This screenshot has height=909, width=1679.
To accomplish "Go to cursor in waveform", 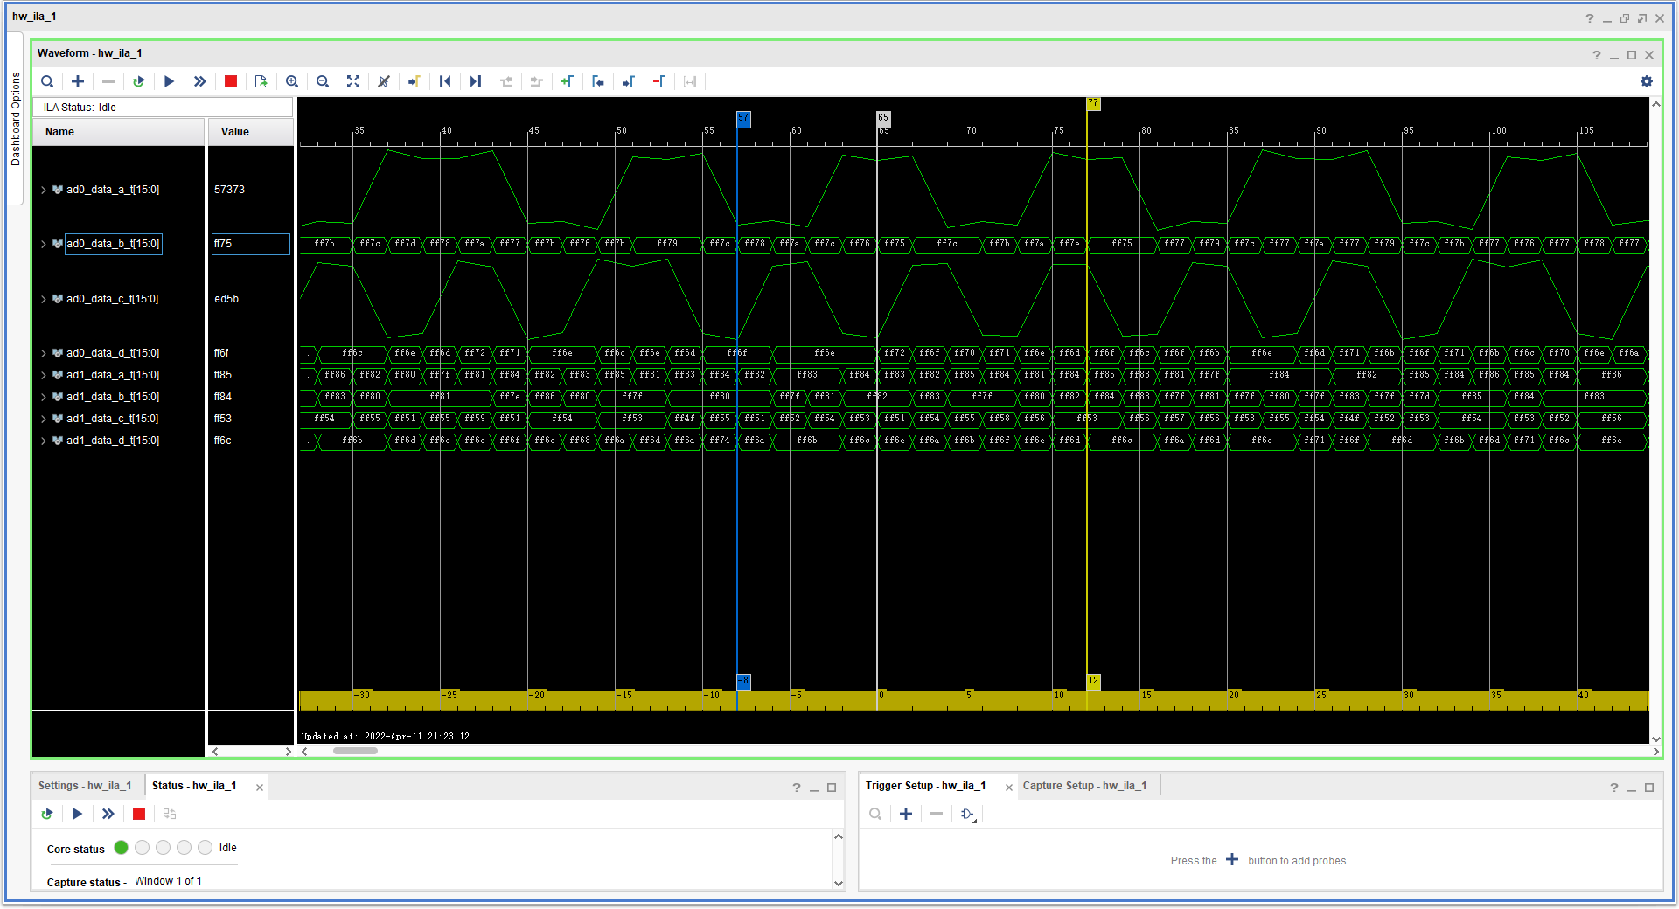I will click(415, 81).
